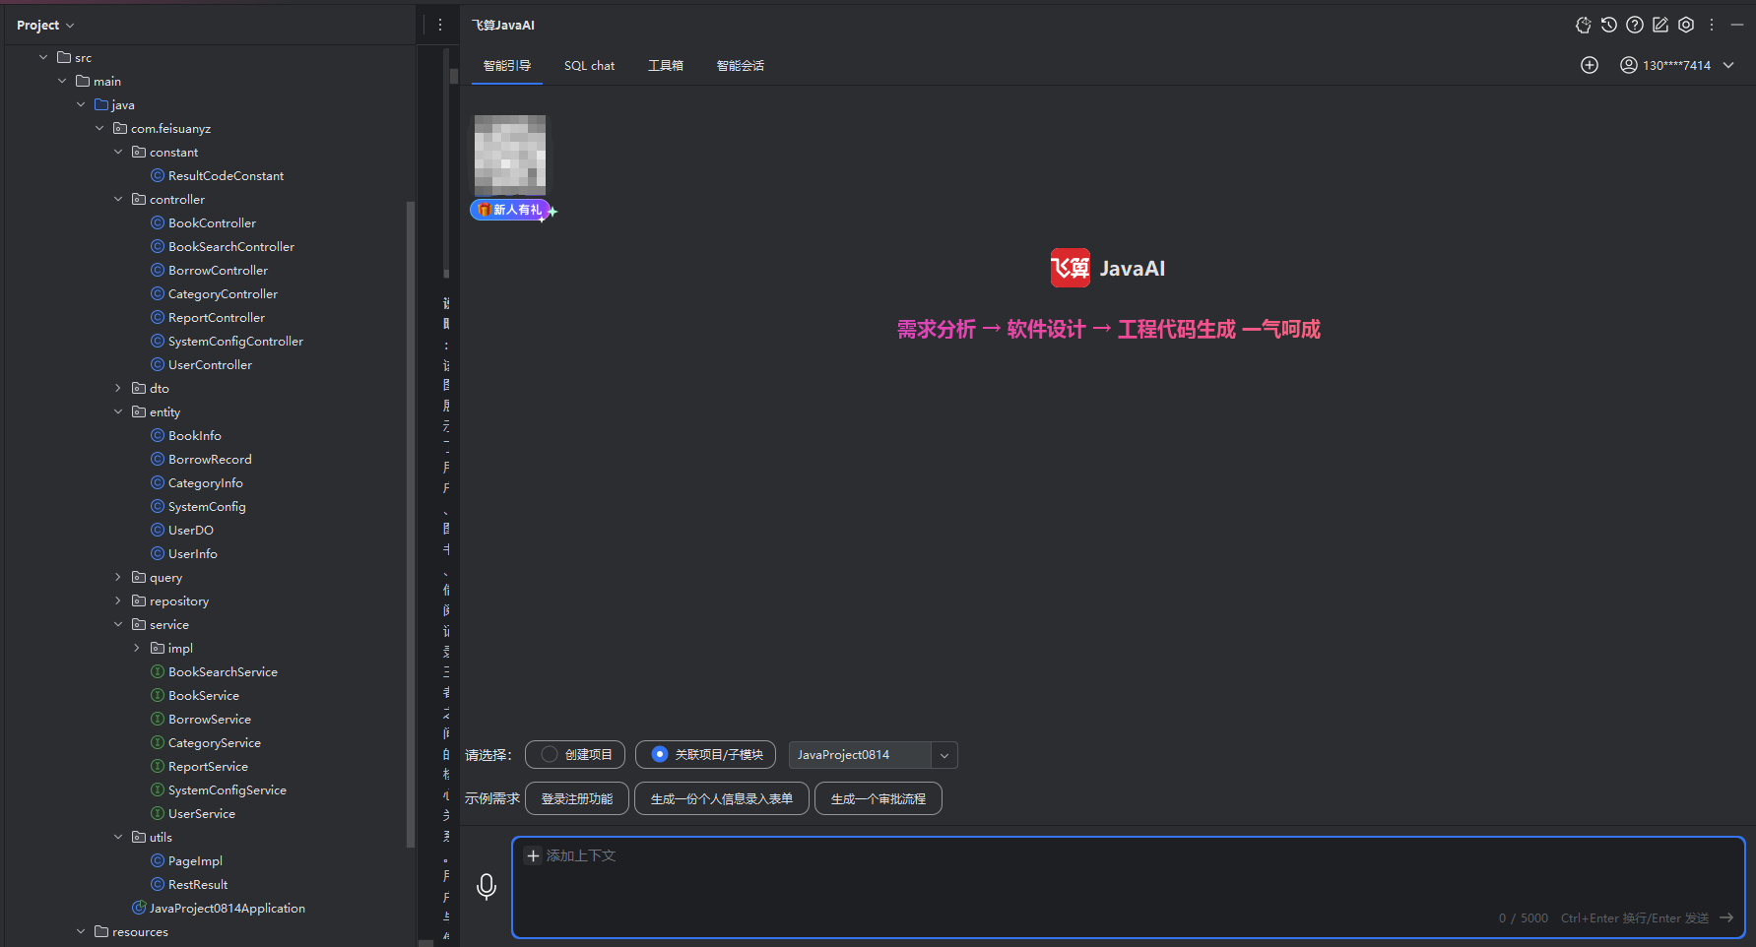
Task: Expand the impl folder under service
Action: pyautogui.click(x=137, y=648)
